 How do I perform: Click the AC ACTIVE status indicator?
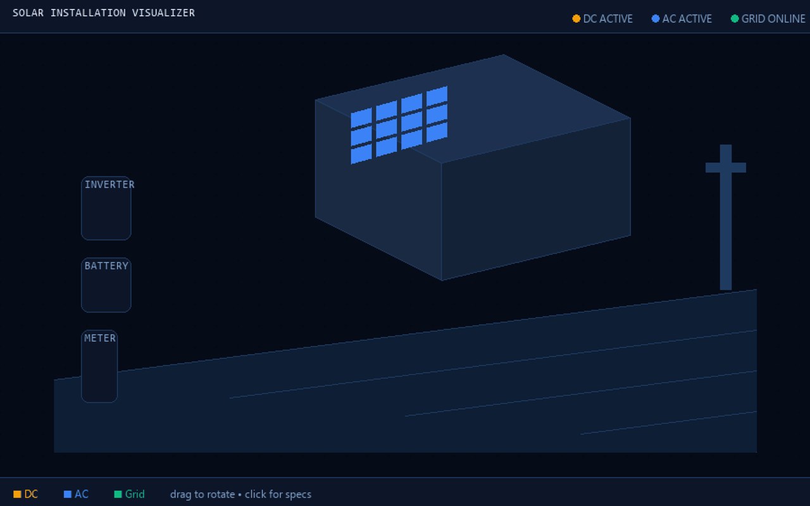tap(681, 19)
